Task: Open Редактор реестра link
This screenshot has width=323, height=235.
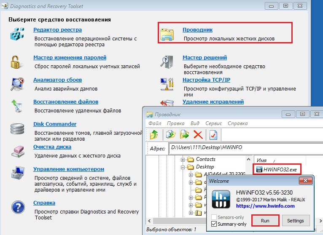Action: [57, 30]
